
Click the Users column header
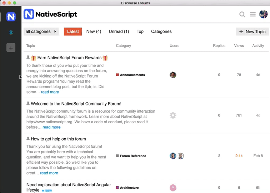[174, 46]
